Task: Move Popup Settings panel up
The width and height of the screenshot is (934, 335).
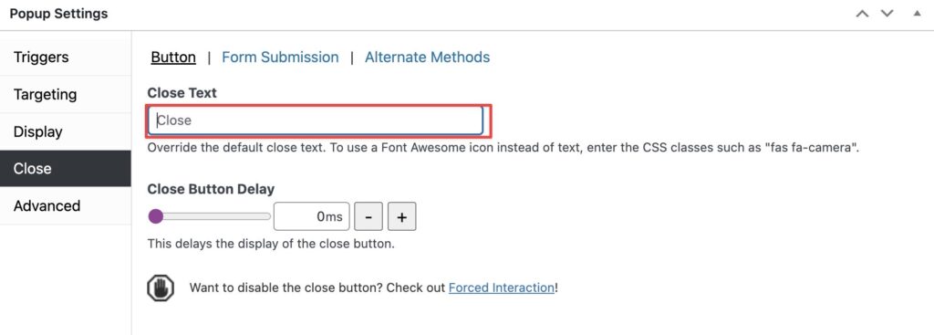Action: tap(862, 14)
